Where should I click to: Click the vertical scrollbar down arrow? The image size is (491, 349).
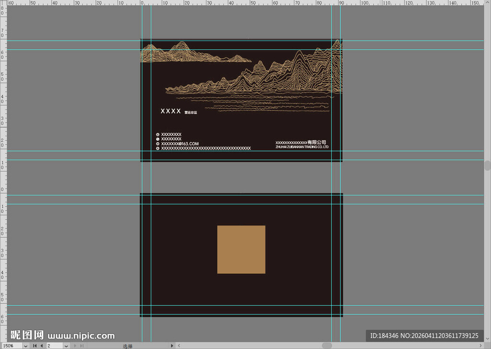click(488, 339)
